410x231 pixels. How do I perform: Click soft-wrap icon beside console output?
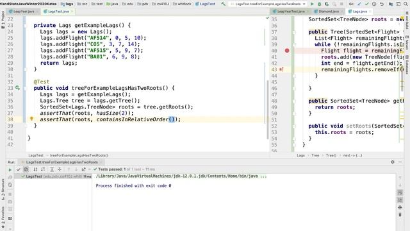(x=400, y=193)
